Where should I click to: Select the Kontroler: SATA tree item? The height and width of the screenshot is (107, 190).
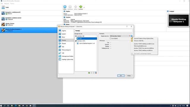click(x=81, y=41)
